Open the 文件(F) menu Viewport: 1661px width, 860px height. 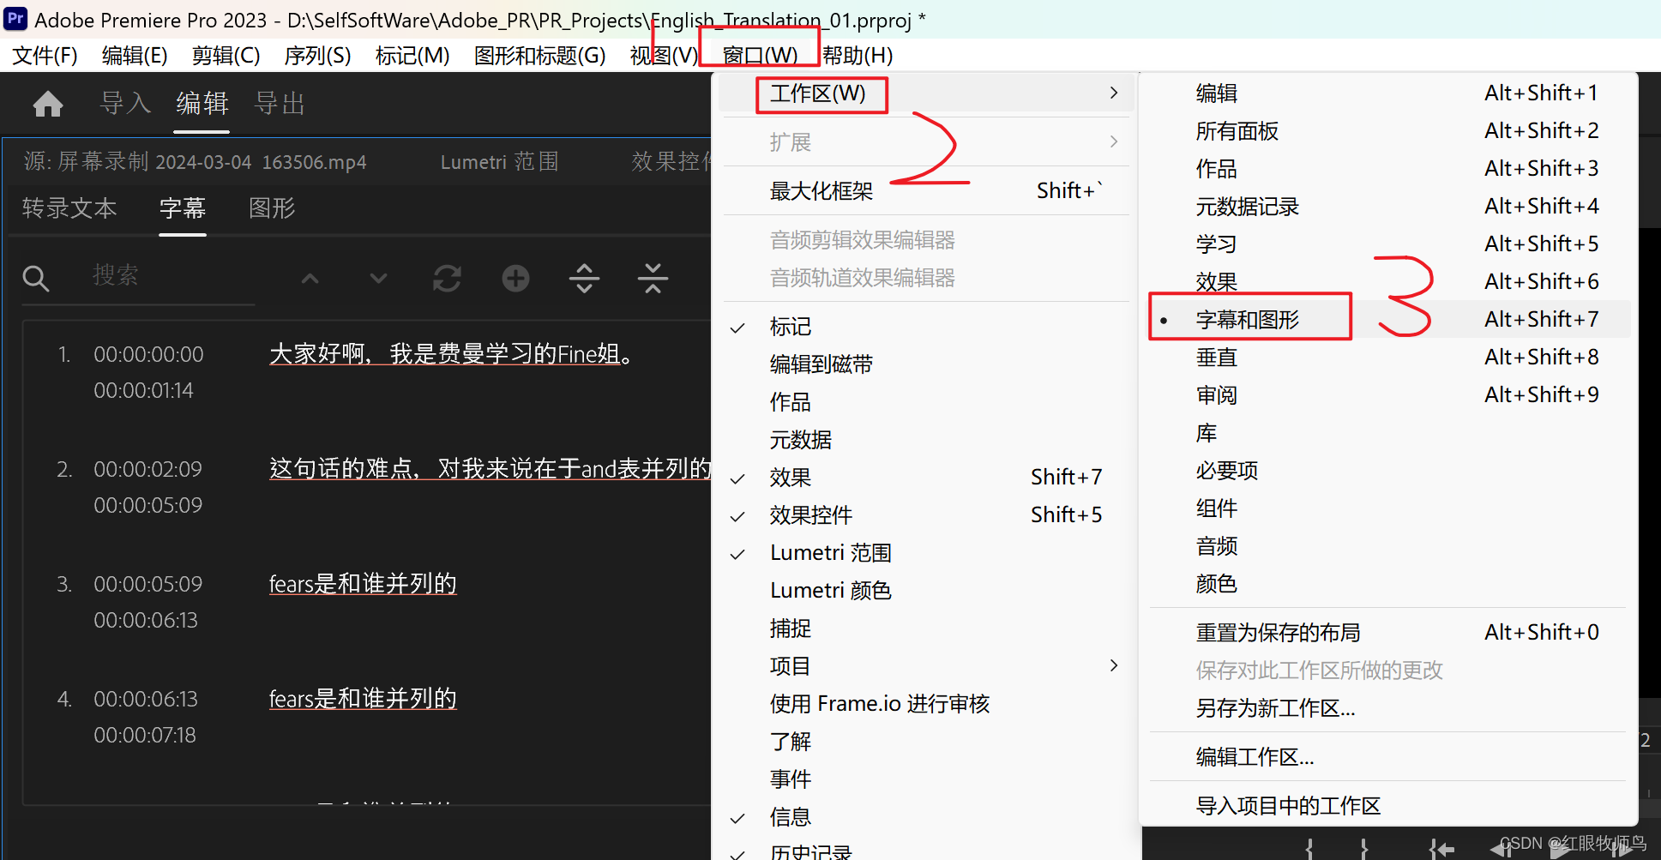(45, 56)
